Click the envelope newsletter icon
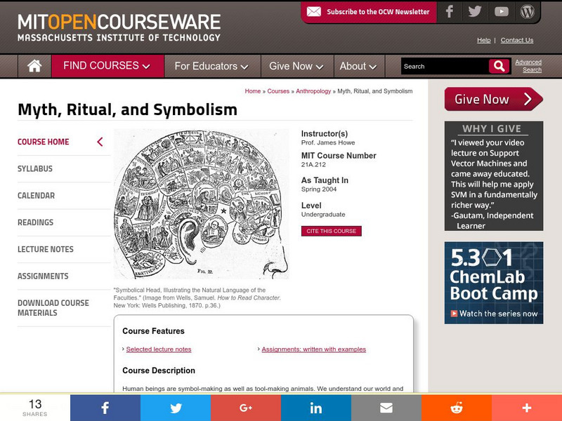The image size is (562, 421). coord(313,12)
